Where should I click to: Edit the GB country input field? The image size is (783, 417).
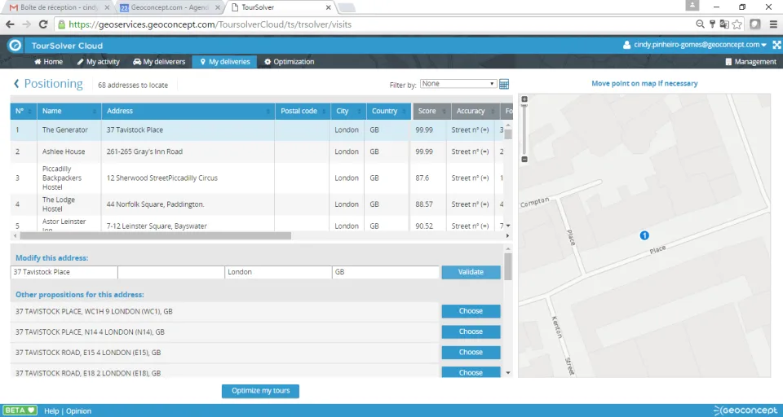pyautogui.click(x=386, y=272)
